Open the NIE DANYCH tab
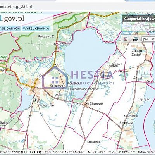The height and width of the screenshot is (155, 155). tap(10, 29)
